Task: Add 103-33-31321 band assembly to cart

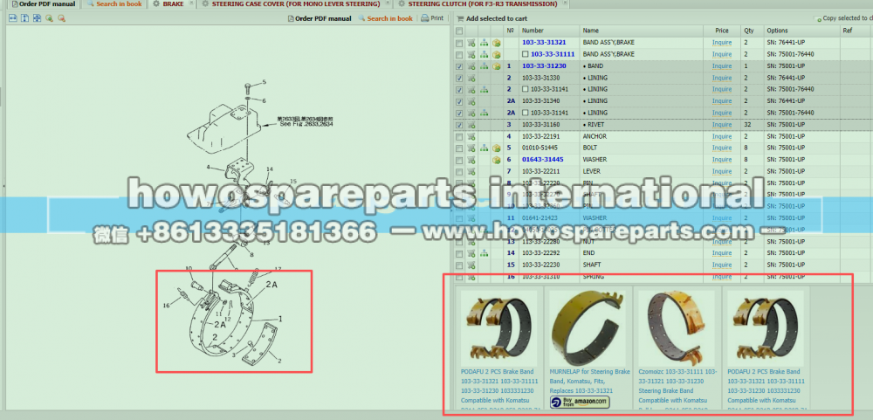Action: tap(471, 43)
